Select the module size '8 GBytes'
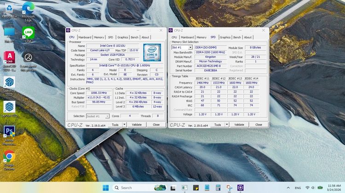Viewport: 345px width, 193px height. (x=255, y=47)
